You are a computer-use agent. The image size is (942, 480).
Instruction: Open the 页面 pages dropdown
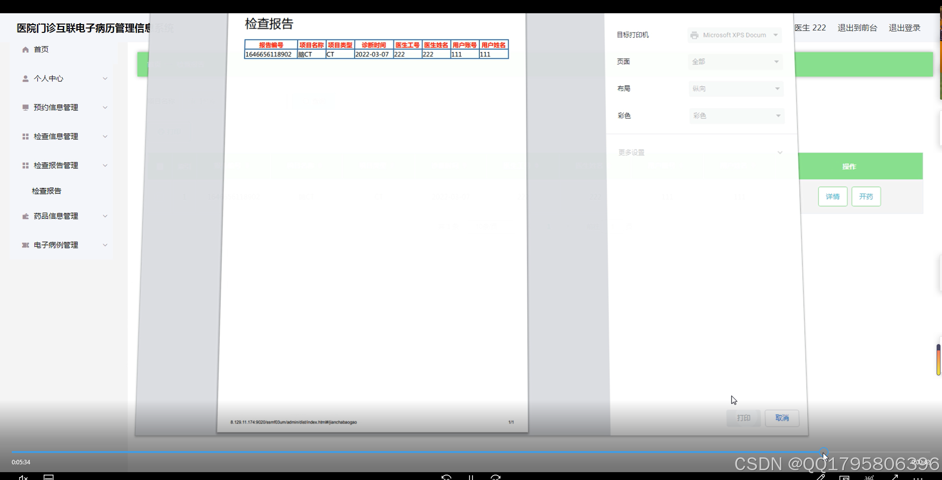734,62
